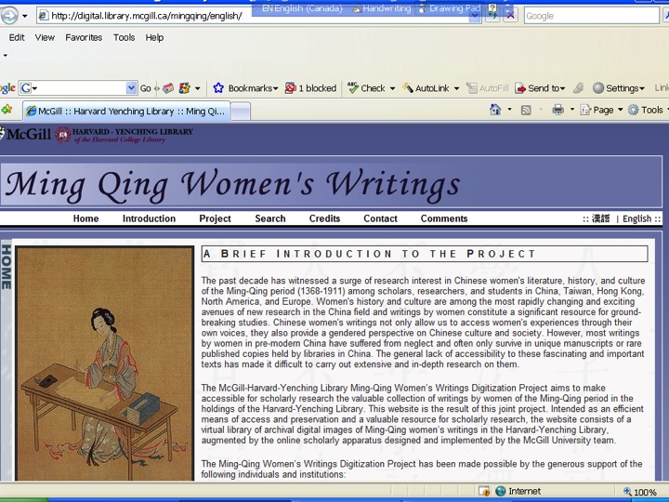669x502 pixels.
Task: Open the Check spelling dropdown arrow
Action: 392,89
